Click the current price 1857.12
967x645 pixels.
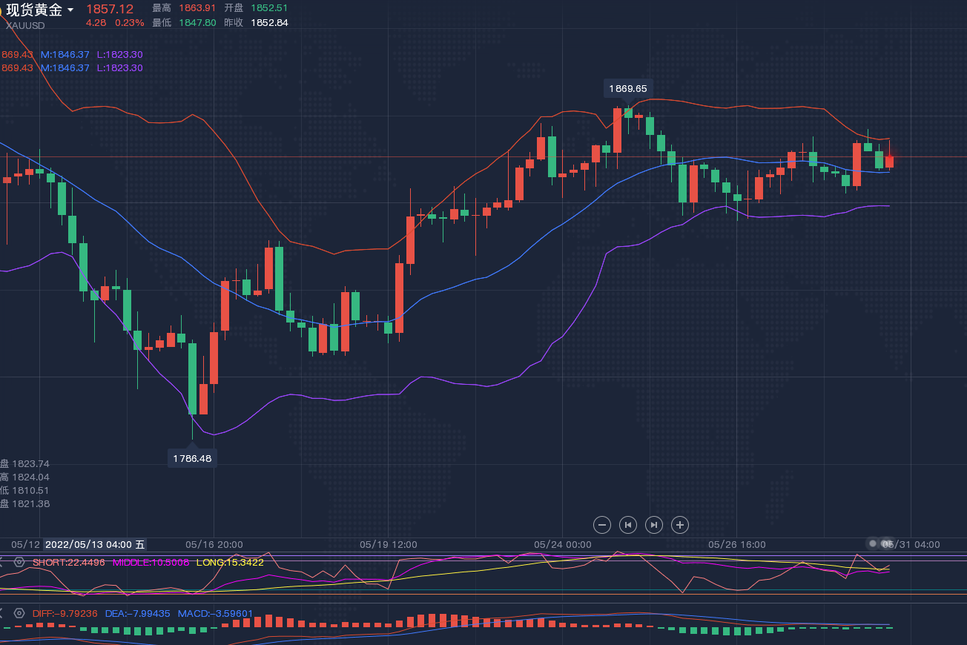(x=110, y=9)
